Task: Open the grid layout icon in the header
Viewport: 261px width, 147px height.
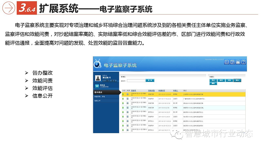Action: [x=226, y=62]
